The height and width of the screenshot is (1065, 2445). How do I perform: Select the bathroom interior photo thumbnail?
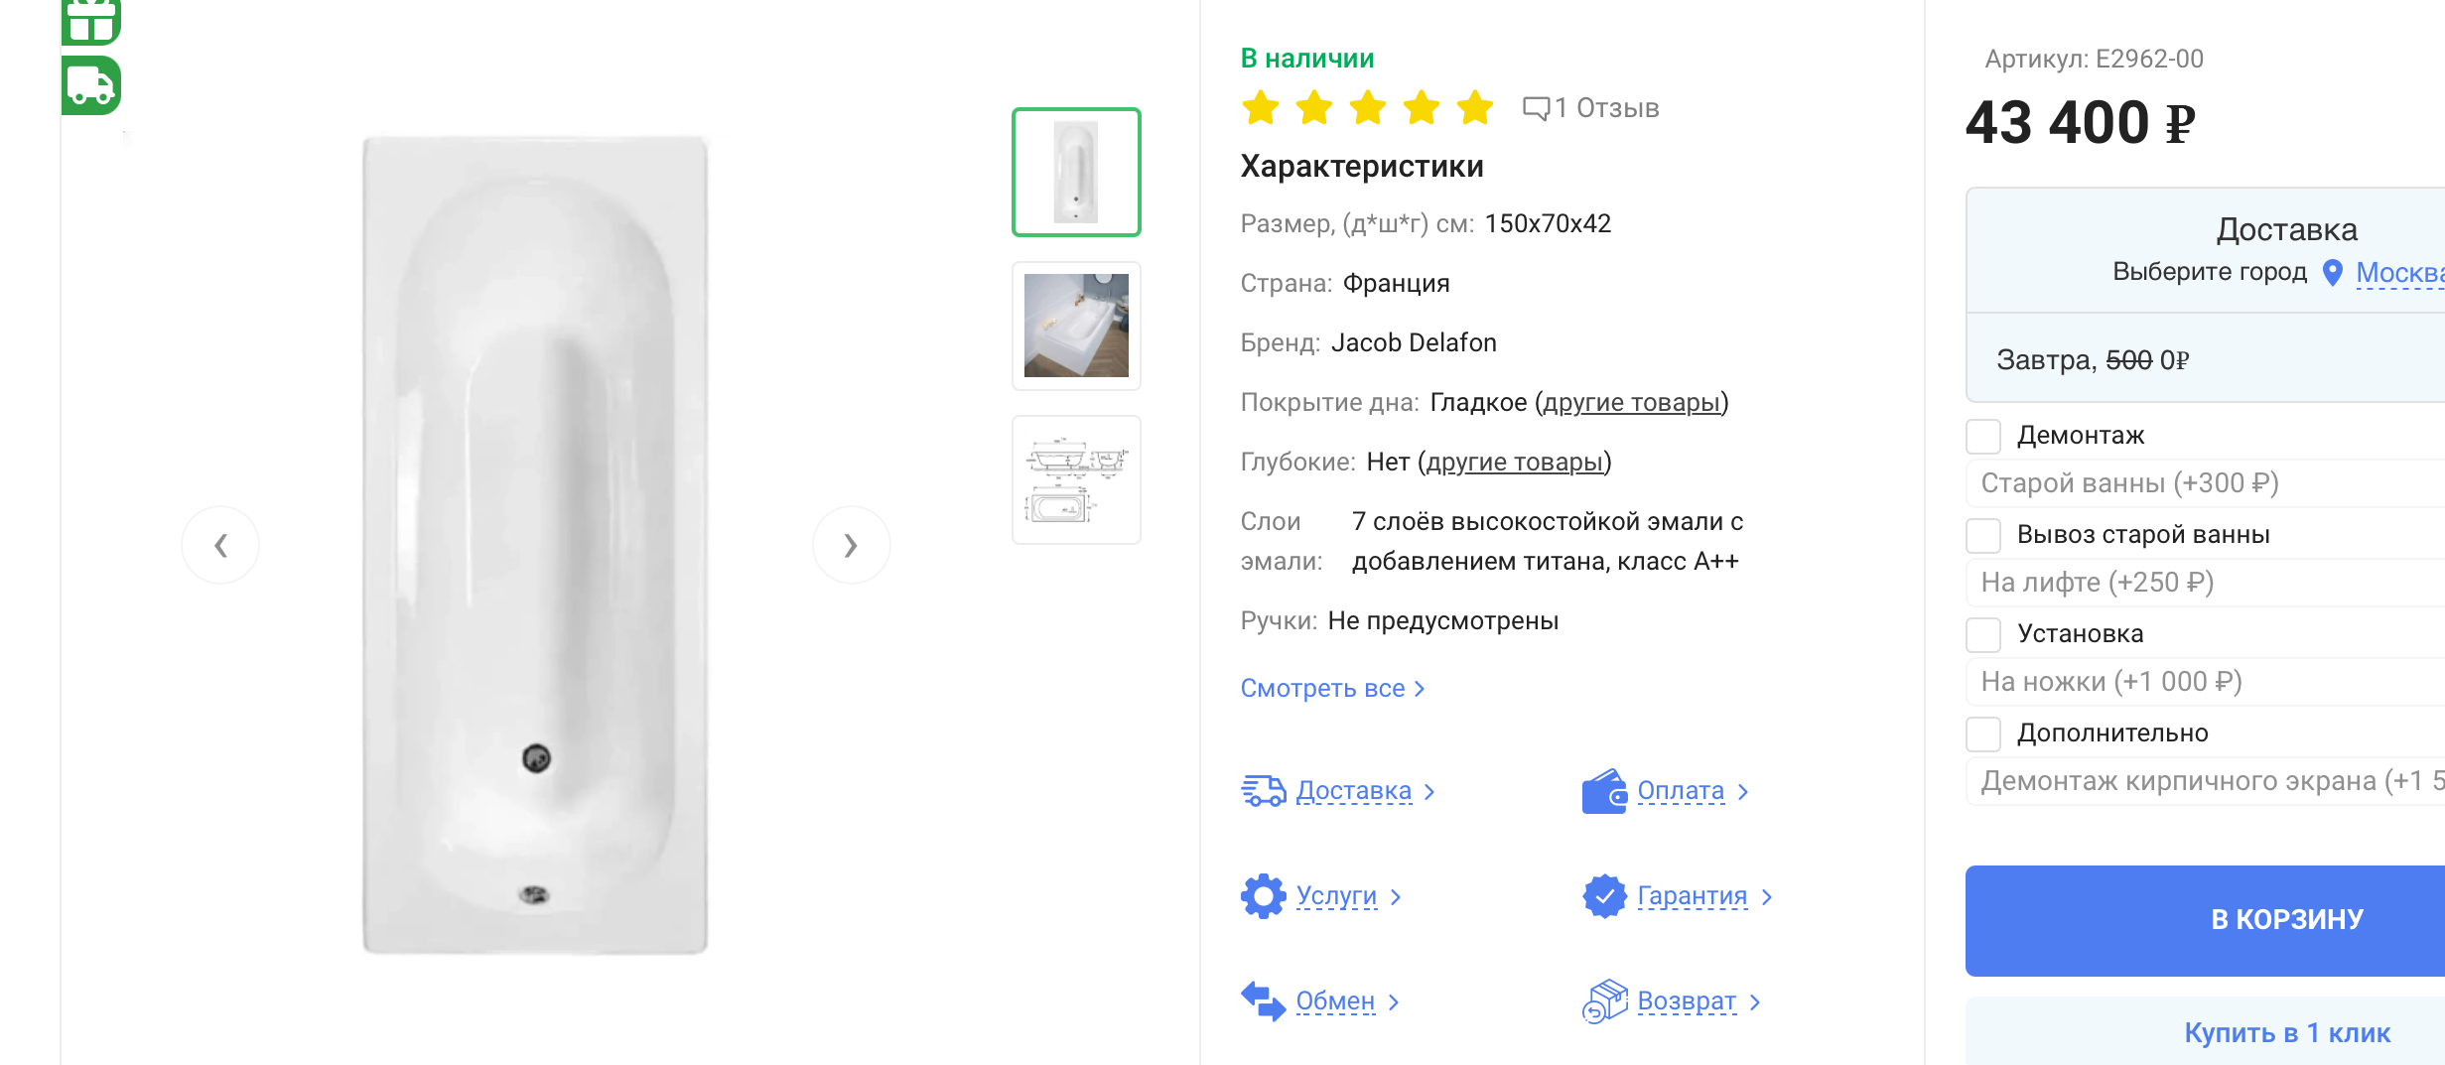click(1076, 326)
